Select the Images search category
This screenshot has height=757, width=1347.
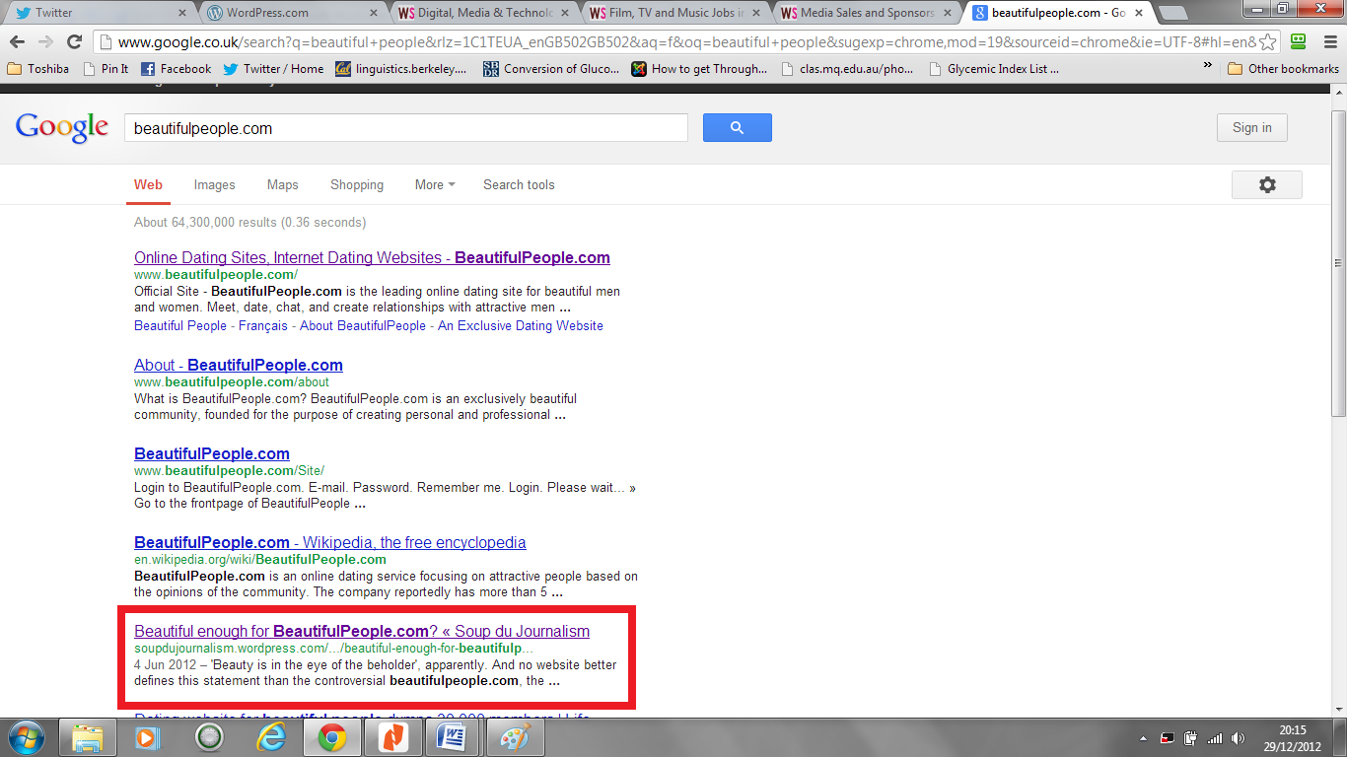(214, 184)
